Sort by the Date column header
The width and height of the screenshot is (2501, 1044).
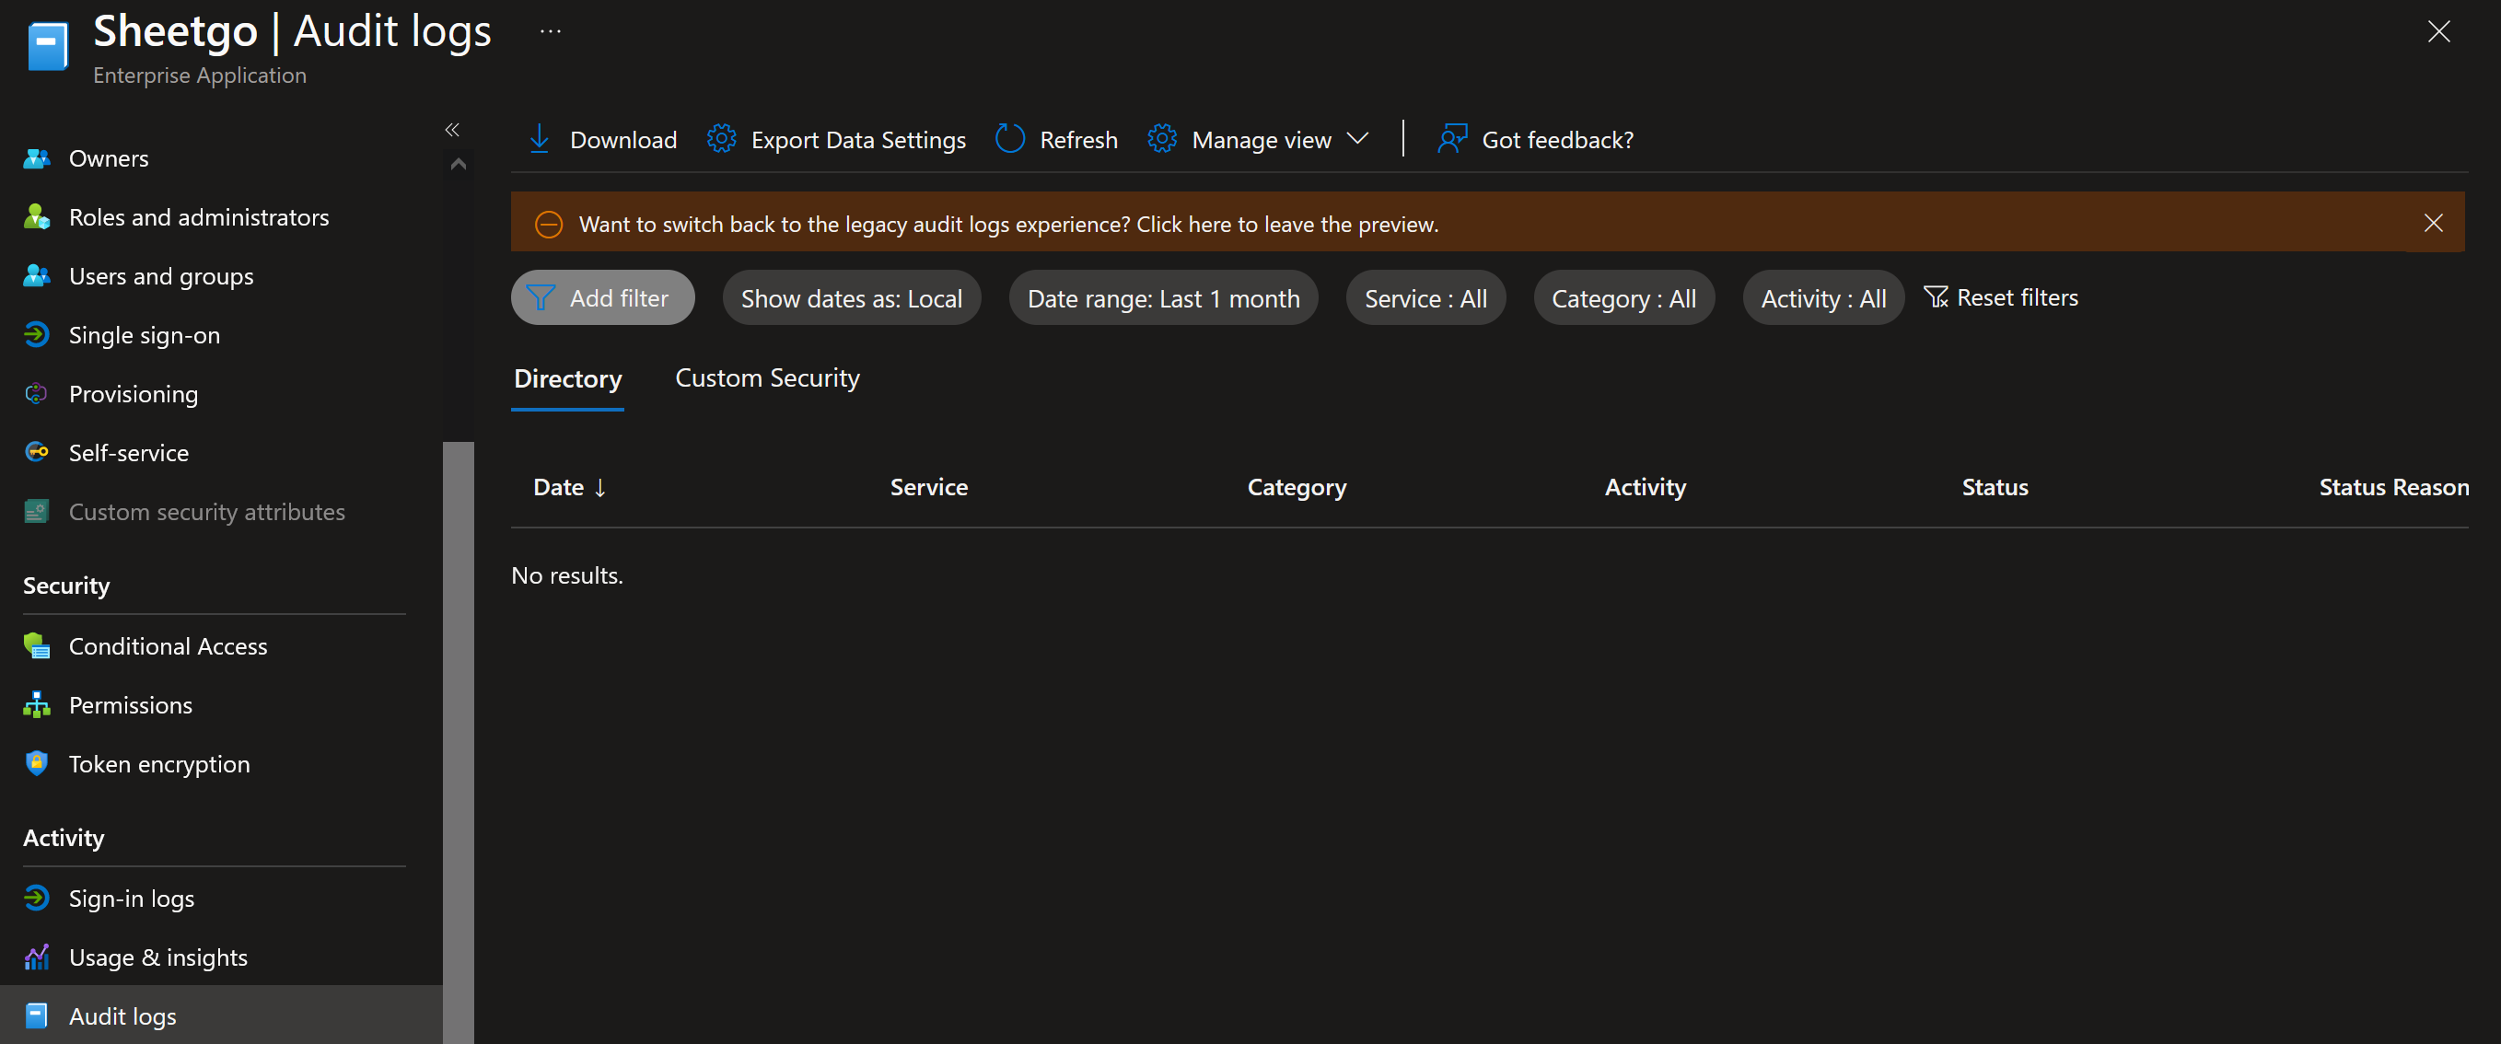pyautogui.click(x=570, y=487)
